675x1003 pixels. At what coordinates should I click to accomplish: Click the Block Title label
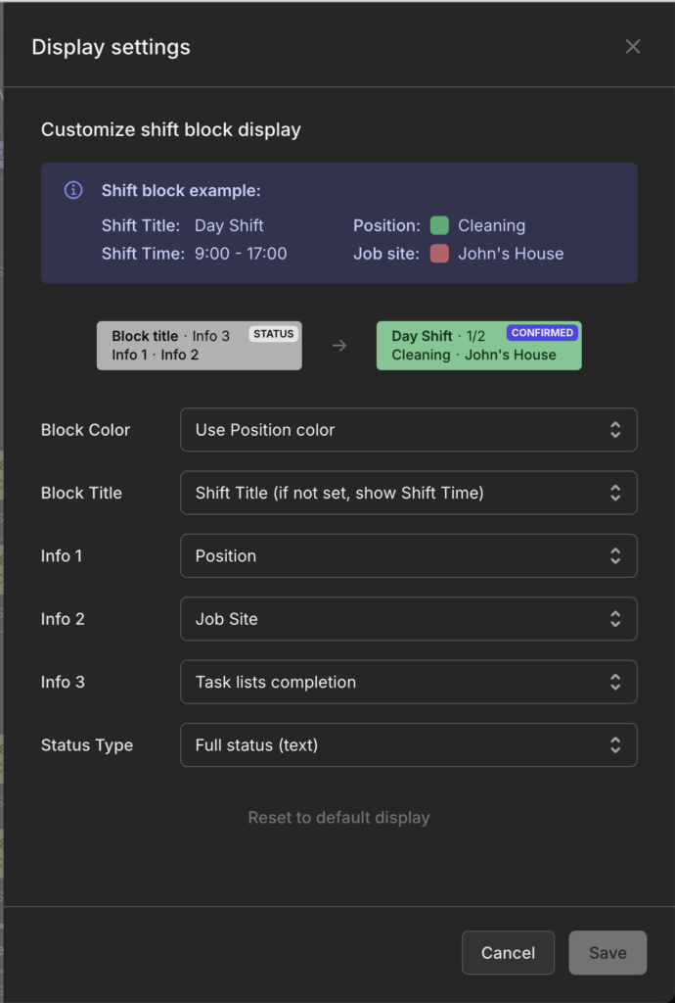(x=82, y=493)
